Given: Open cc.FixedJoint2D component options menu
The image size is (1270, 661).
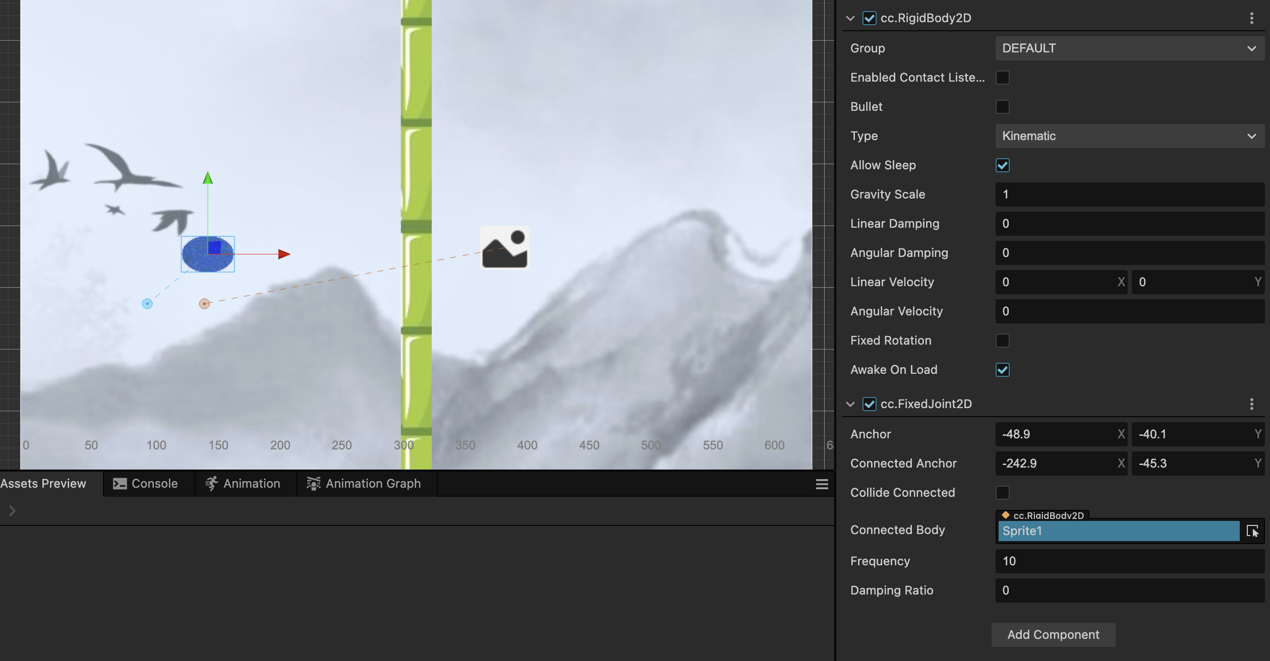Looking at the screenshot, I should coord(1251,404).
